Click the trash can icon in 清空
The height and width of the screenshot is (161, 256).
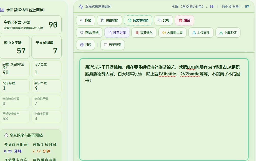[x=181, y=20]
